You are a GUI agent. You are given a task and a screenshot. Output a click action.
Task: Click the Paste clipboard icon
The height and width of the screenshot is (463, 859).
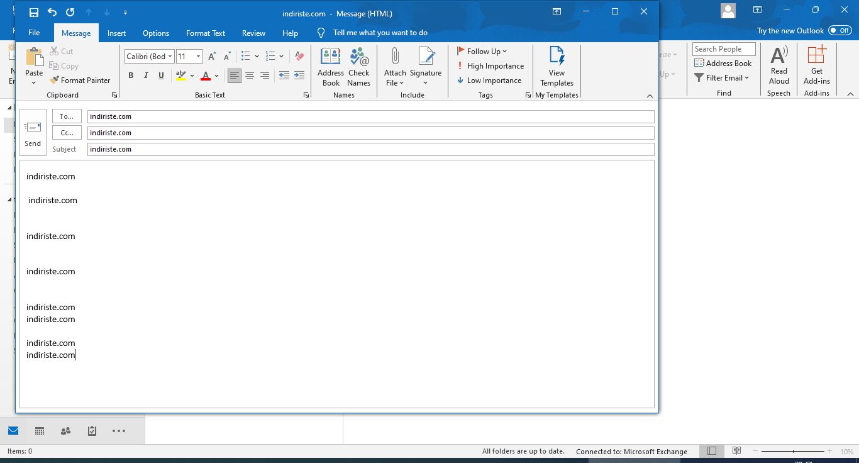coord(34,57)
